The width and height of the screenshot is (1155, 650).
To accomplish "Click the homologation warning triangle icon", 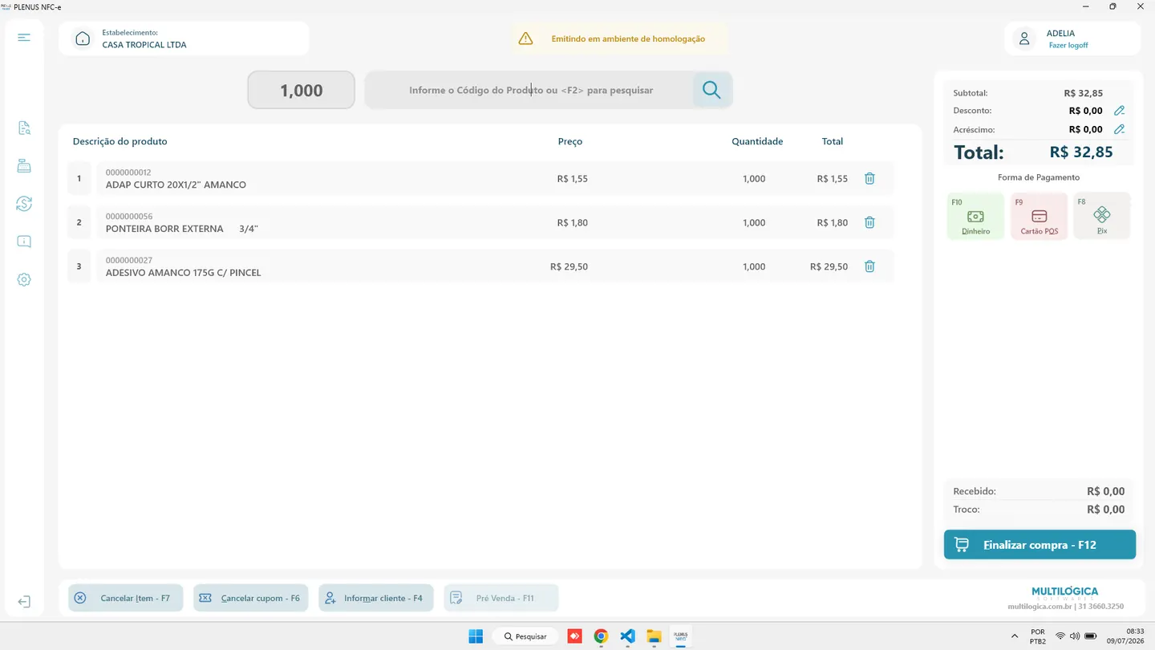I will click(525, 39).
